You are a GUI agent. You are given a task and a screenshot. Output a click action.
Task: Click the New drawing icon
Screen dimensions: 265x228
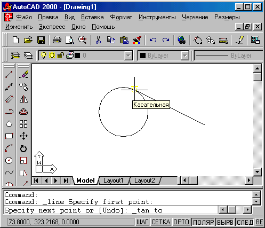16,40
